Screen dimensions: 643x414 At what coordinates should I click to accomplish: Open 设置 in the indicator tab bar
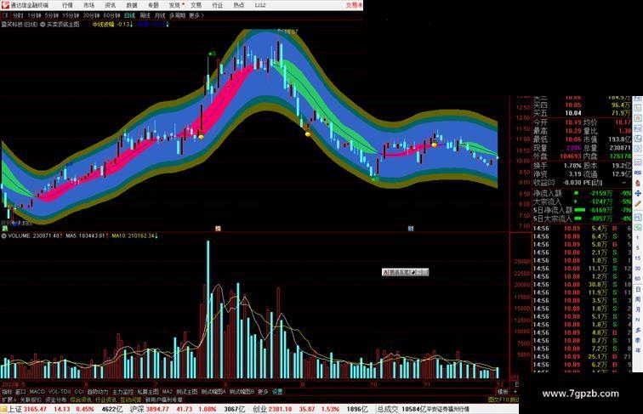coord(277,392)
